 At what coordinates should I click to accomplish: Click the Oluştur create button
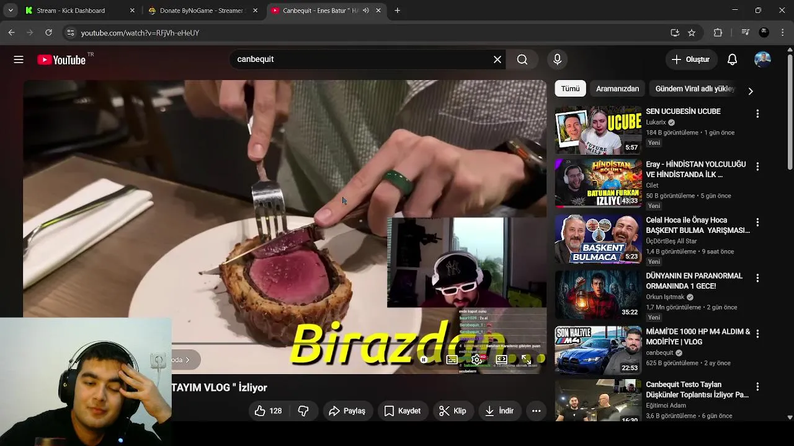click(x=691, y=59)
